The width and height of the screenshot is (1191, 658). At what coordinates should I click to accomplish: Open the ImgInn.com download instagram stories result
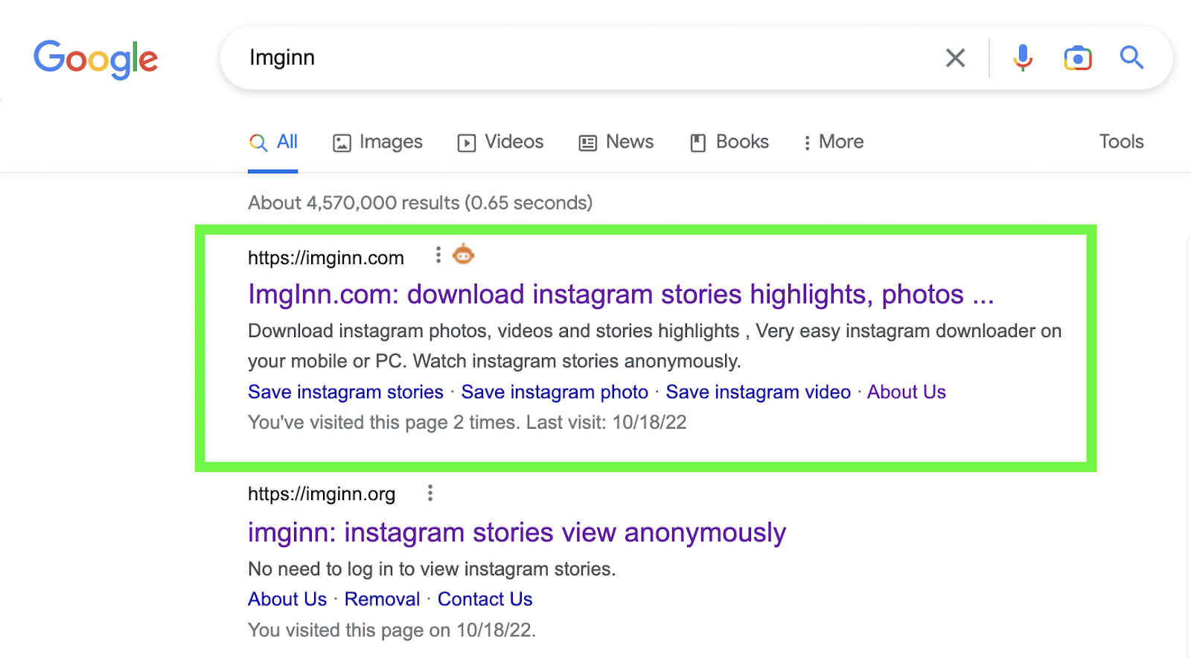point(621,295)
